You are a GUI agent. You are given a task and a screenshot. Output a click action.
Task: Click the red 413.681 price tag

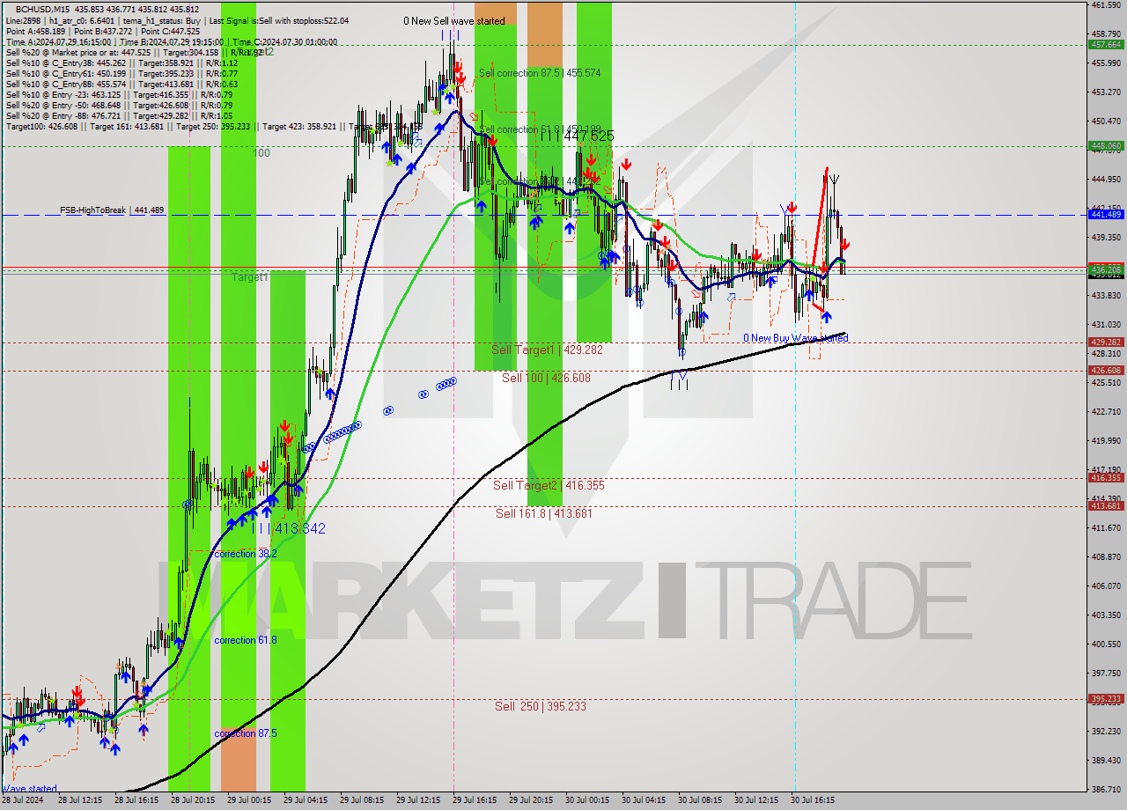tap(1106, 506)
